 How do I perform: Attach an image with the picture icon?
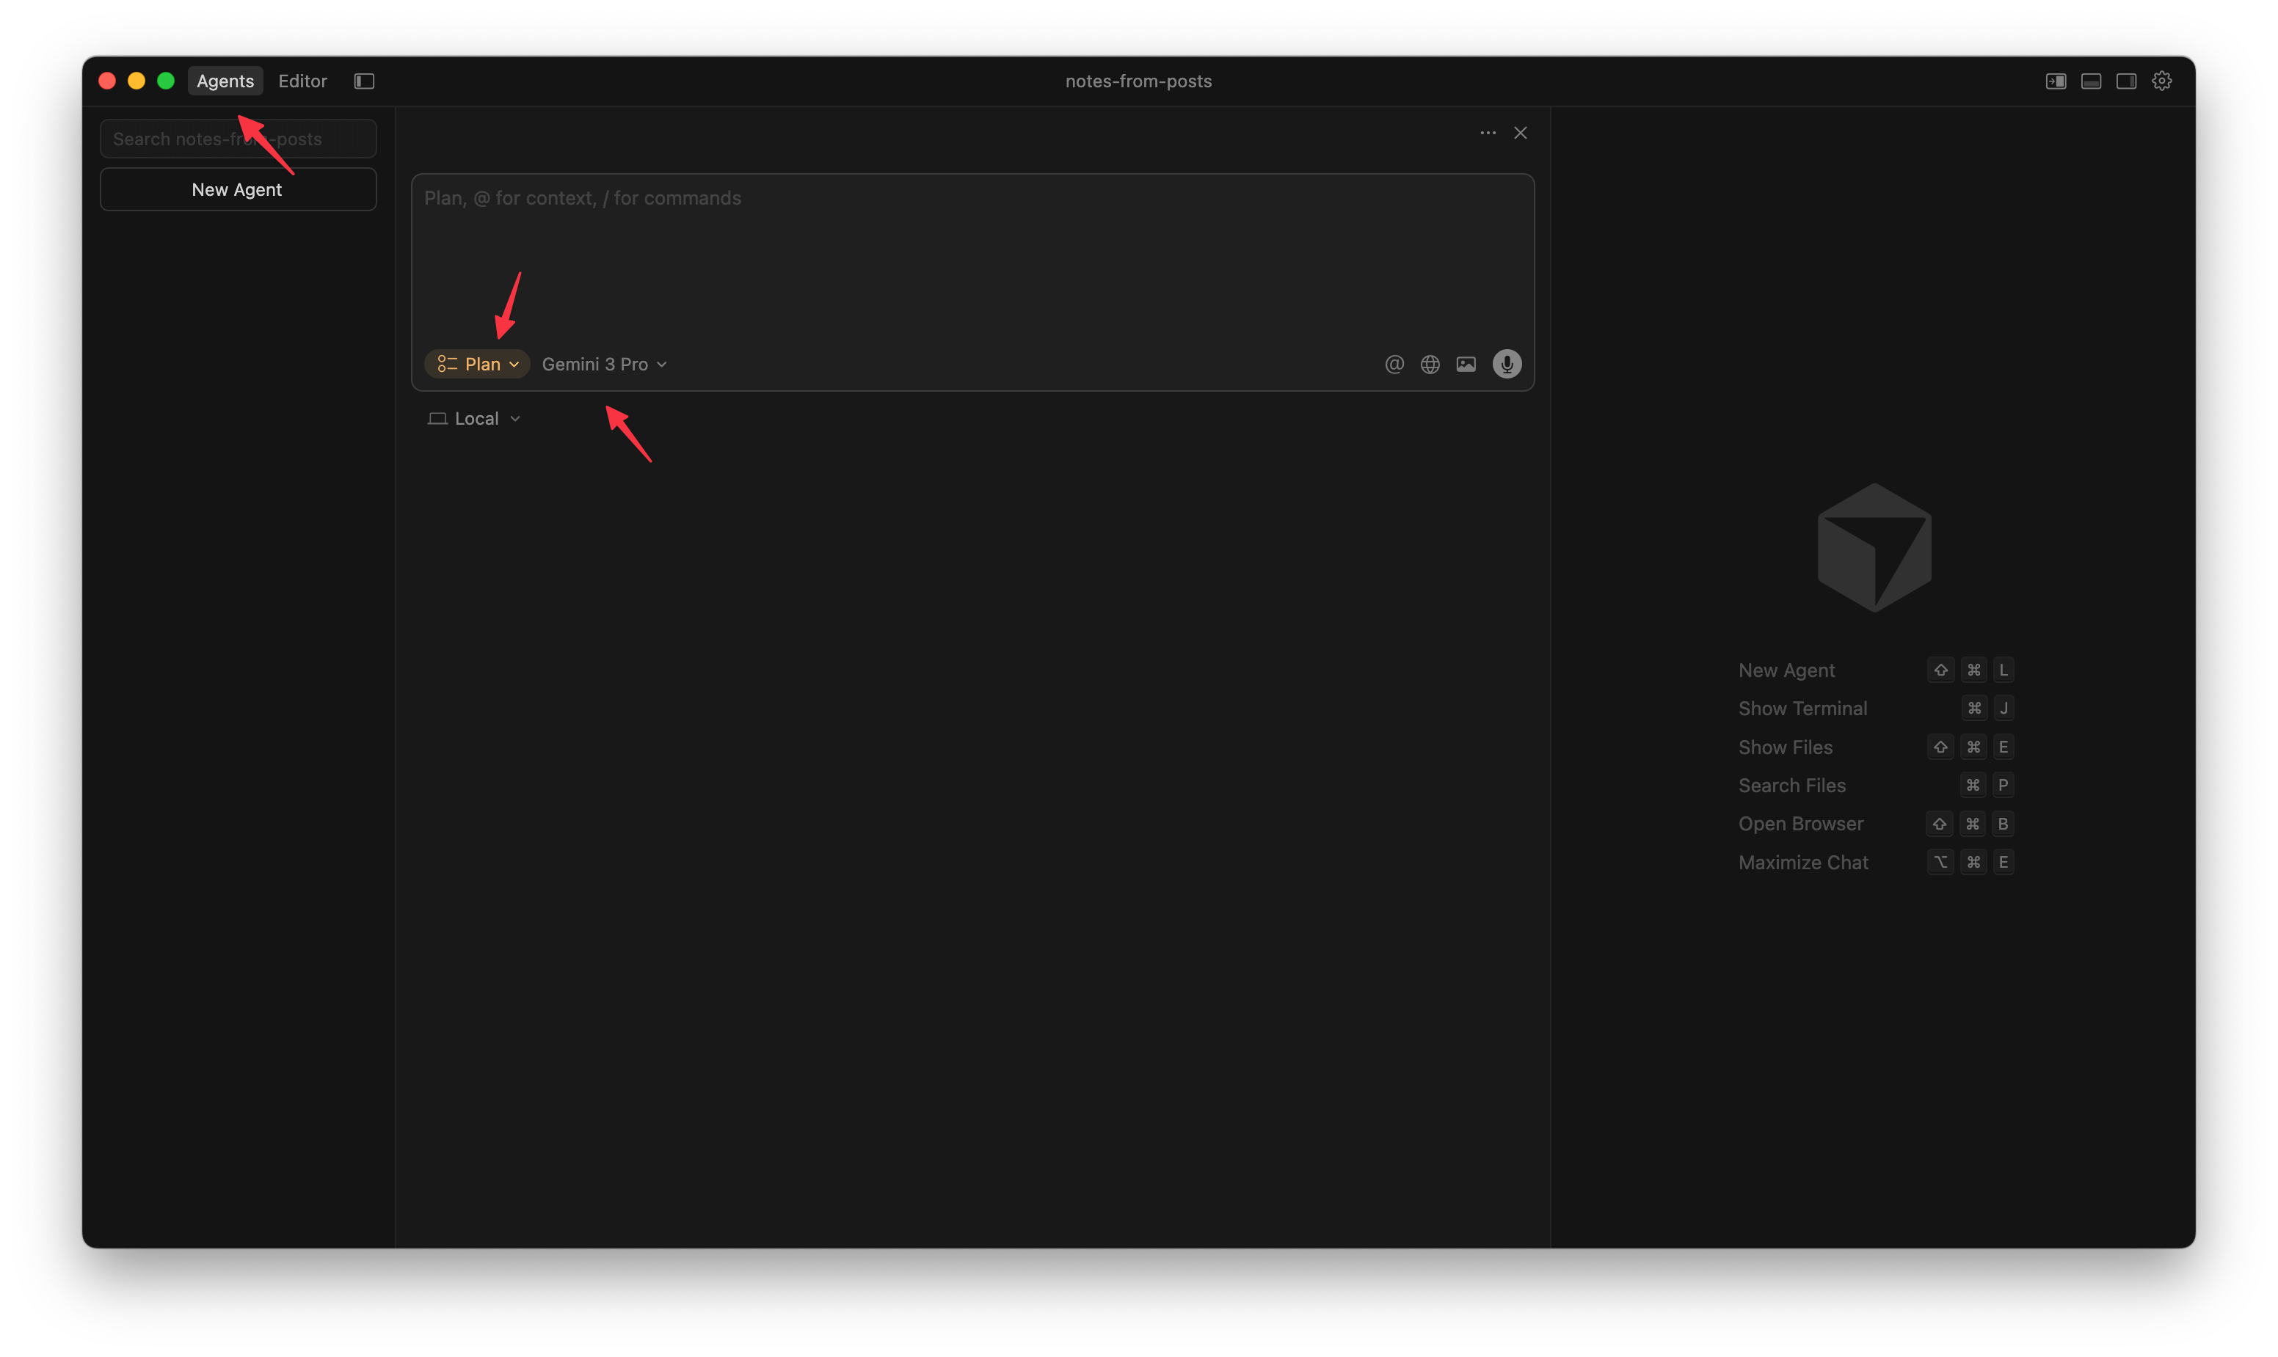pos(1466,364)
